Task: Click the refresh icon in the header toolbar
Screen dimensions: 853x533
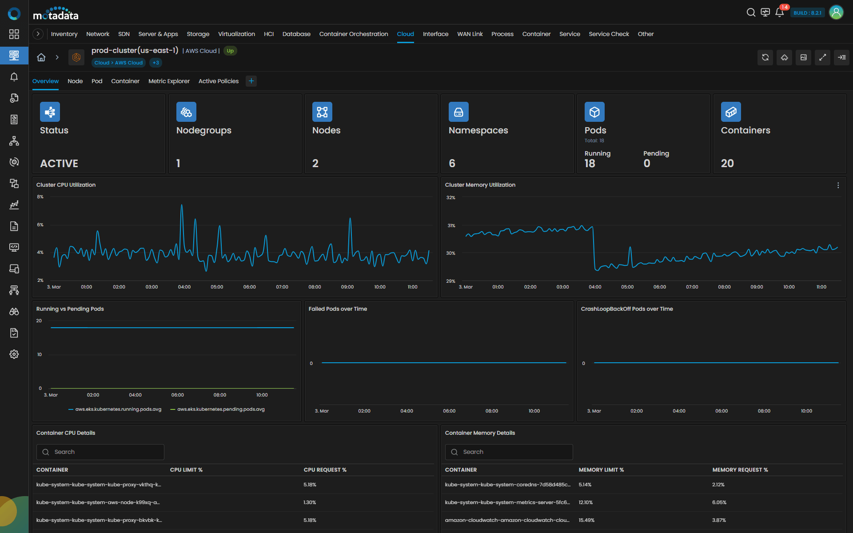Action: pyautogui.click(x=765, y=57)
